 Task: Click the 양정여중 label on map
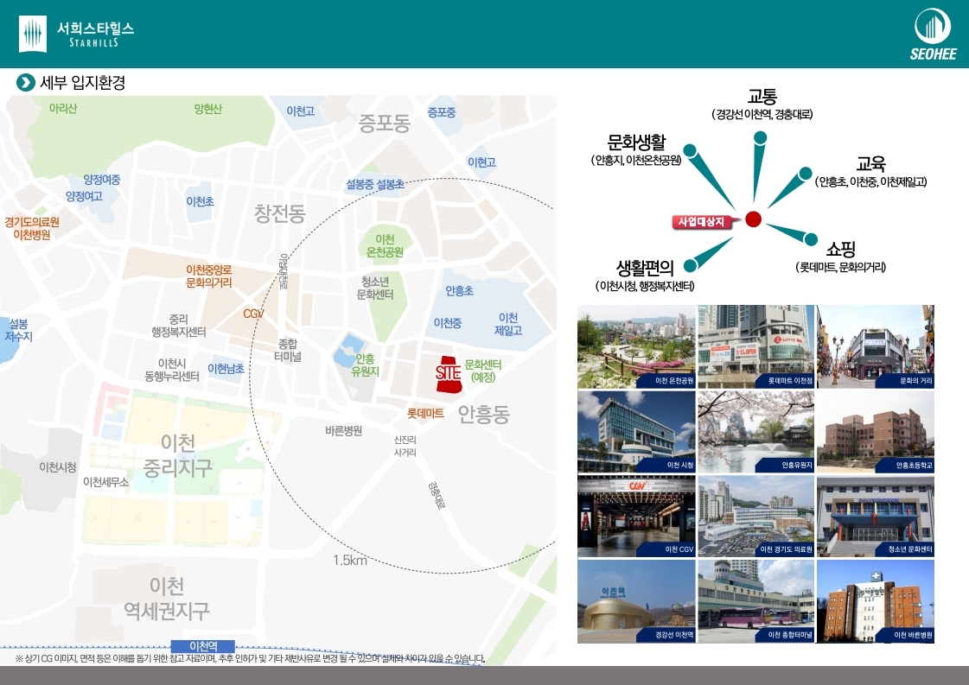coord(102,180)
